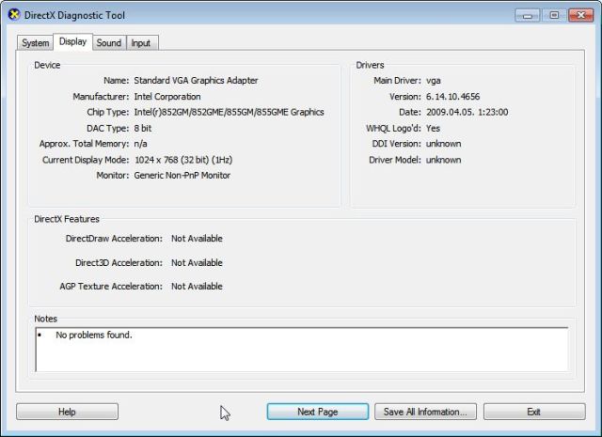Viewport: 602px width, 437px height.
Task: Click the DirectX logo icon in title bar
Action: 14,15
